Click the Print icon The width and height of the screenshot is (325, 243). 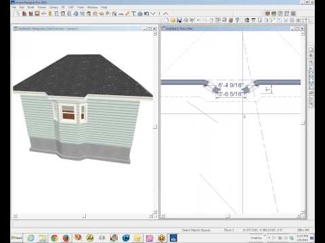point(186,20)
